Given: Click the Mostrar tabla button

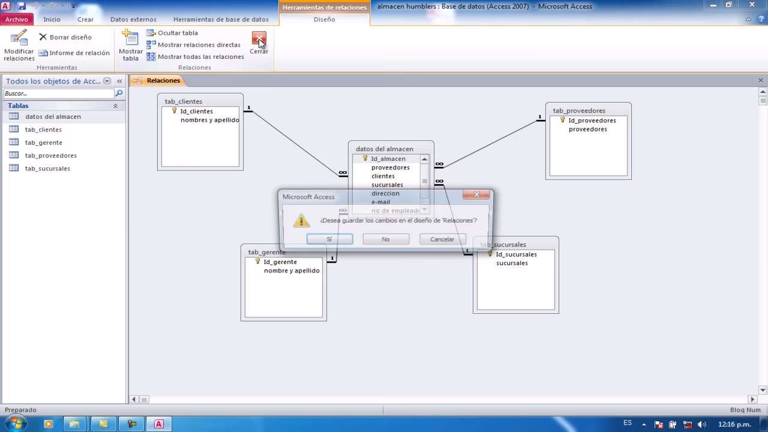Looking at the screenshot, I should coord(130,45).
